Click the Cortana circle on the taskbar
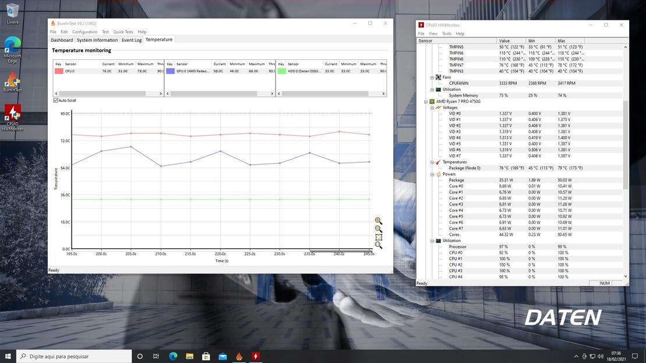This screenshot has width=646, height=363. [140, 356]
